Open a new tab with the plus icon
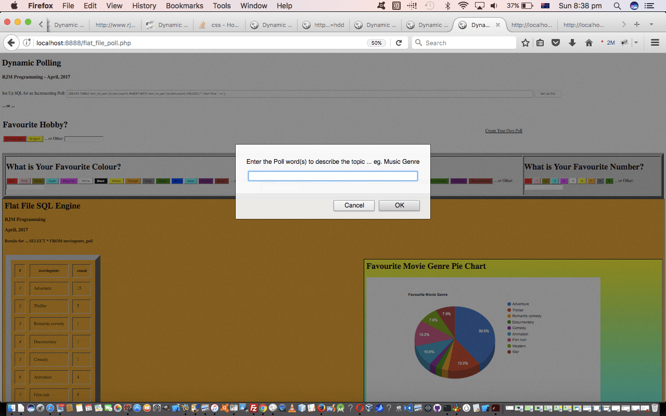The width and height of the screenshot is (666, 416). [636, 24]
